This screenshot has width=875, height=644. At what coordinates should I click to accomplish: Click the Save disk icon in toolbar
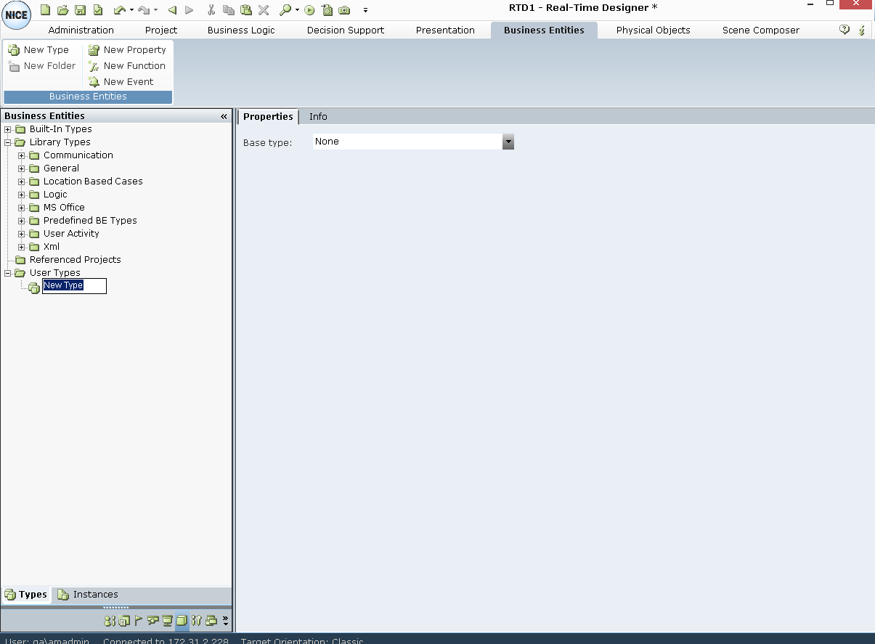80,10
